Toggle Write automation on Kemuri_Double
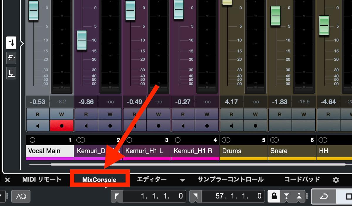The image size is (352, 206). (x=110, y=114)
